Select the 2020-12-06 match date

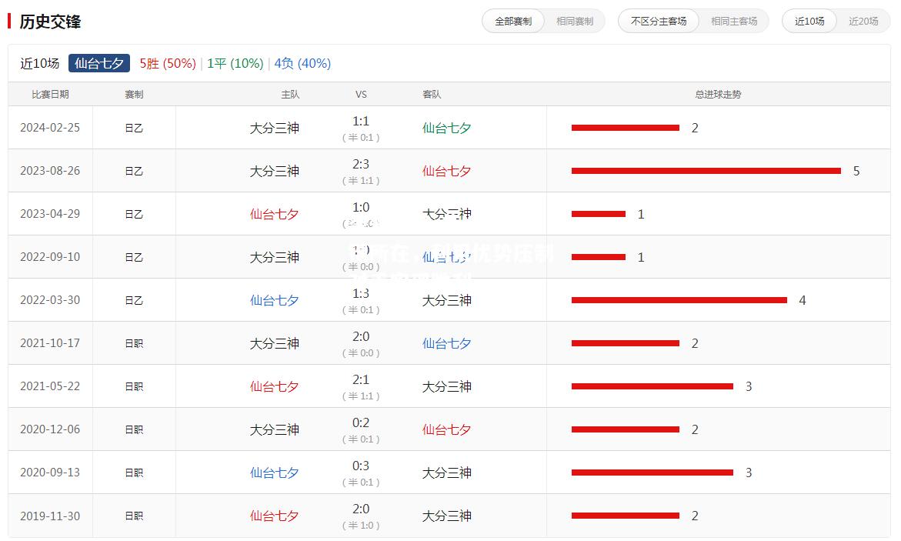[x=50, y=429]
